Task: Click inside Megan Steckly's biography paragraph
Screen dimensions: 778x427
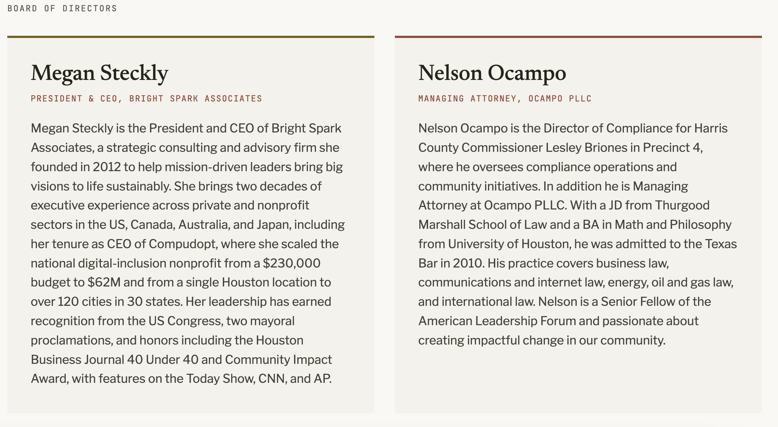Action: pos(188,253)
